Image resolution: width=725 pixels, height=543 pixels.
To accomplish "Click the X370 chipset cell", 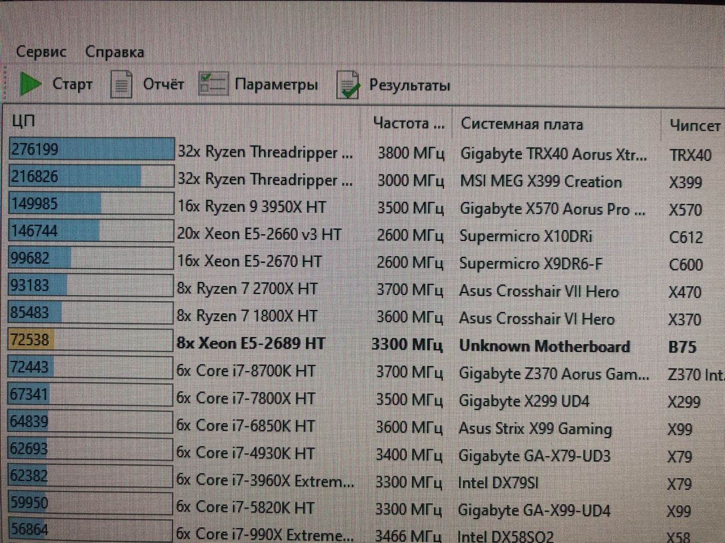I will pos(685,320).
